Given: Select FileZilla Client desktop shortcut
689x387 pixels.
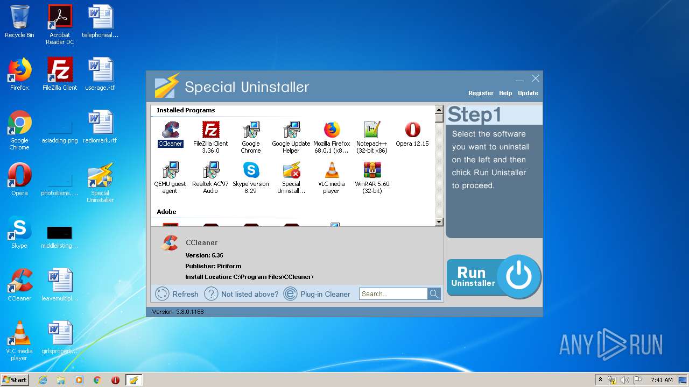Looking at the screenshot, I should (x=60, y=74).
